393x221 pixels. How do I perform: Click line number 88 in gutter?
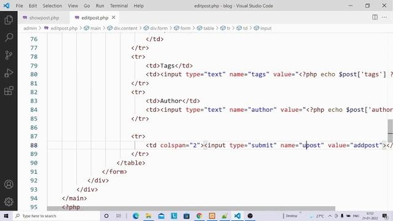(x=34, y=145)
